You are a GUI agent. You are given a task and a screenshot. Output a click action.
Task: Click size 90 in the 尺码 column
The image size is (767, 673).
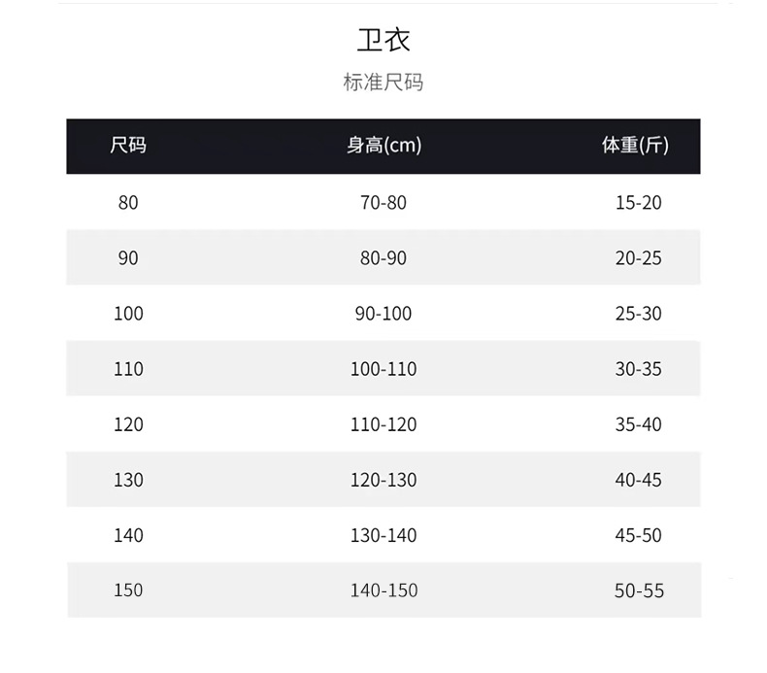tap(128, 257)
